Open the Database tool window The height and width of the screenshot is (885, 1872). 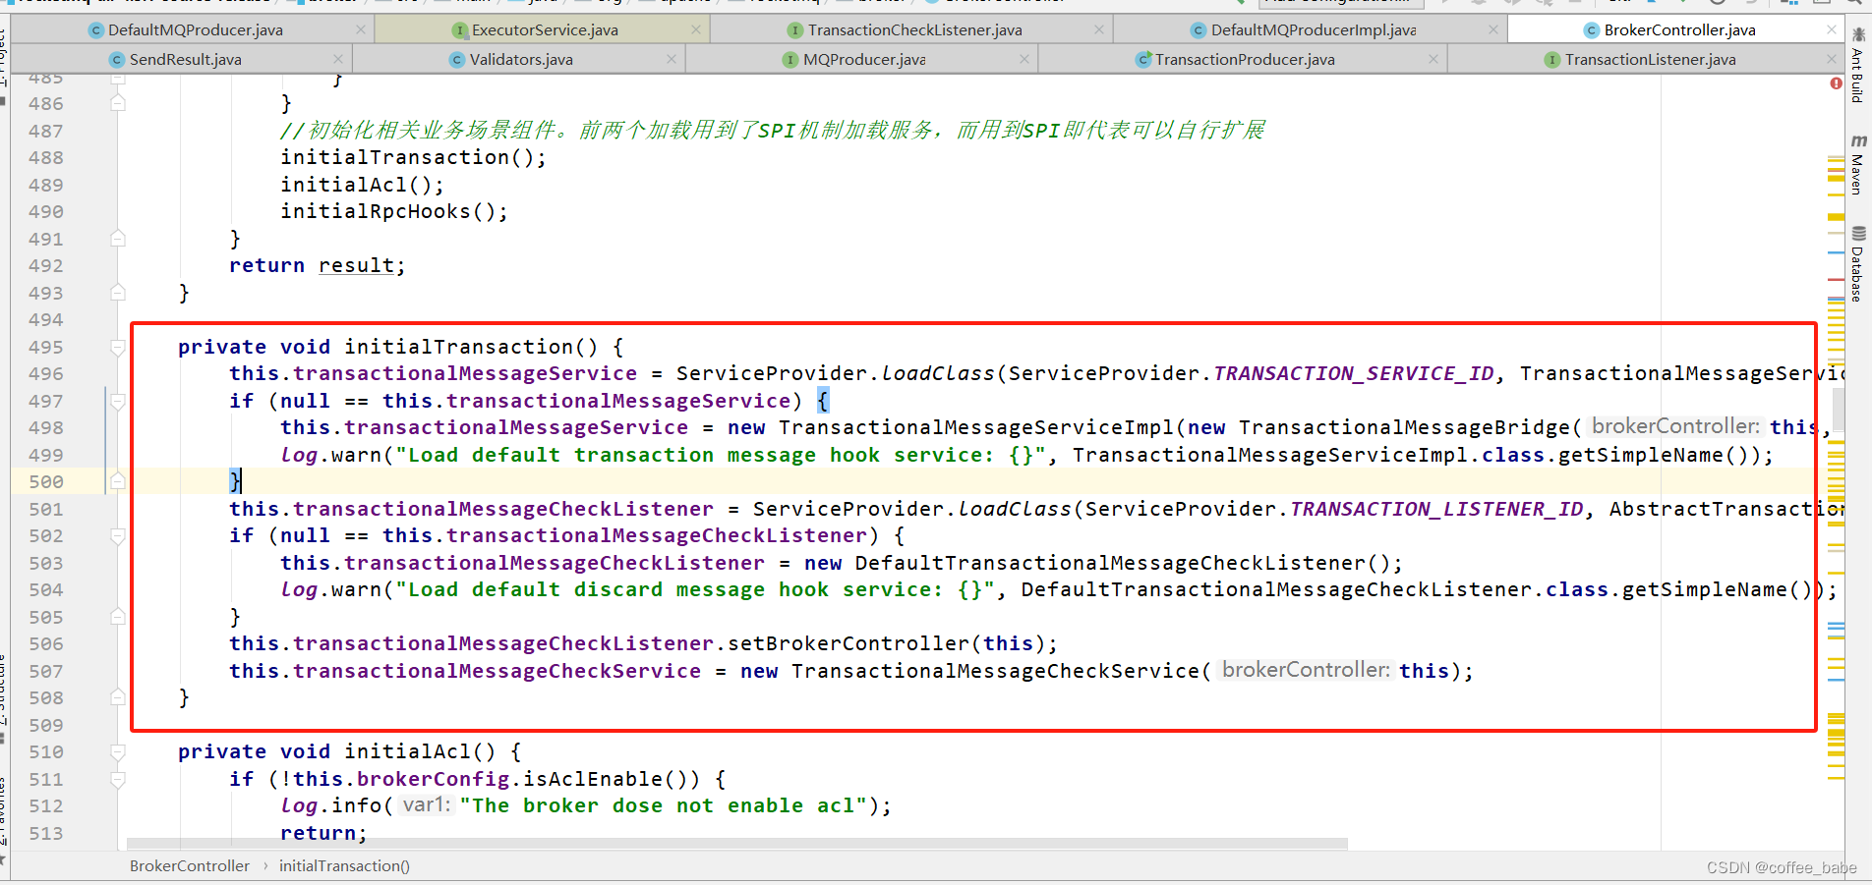pos(1858,264)
